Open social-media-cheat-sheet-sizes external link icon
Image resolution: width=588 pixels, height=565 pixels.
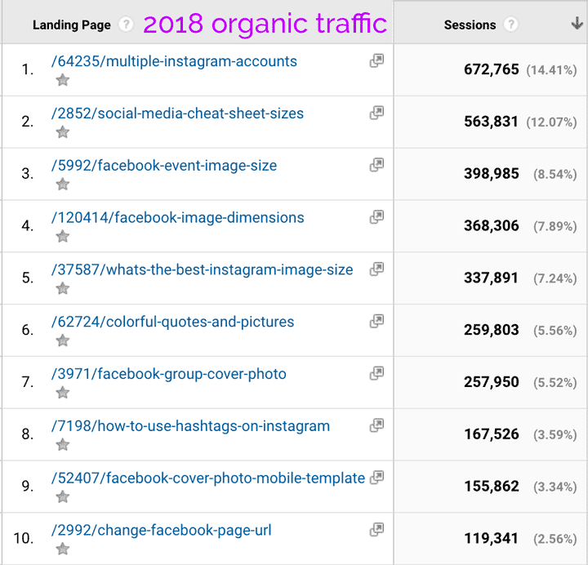tap(376, 113)
